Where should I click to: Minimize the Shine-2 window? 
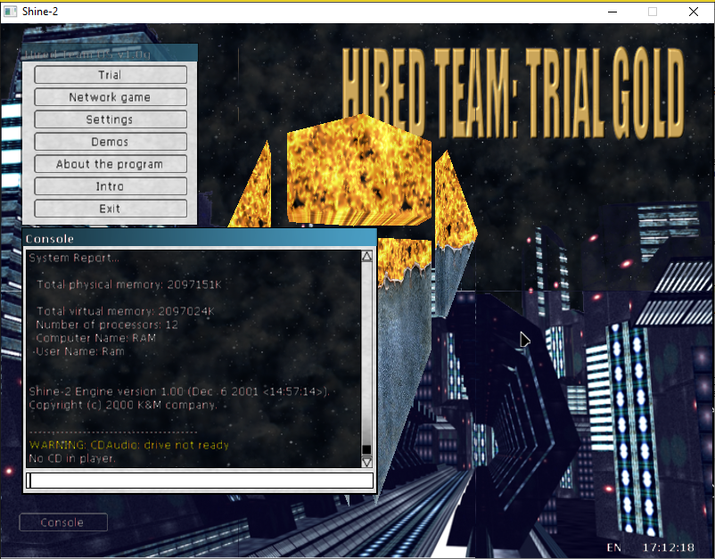coord(612,12)
